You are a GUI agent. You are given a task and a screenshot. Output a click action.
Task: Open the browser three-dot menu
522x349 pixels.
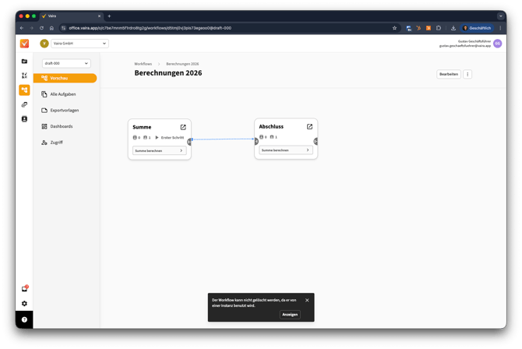point(500,28)
